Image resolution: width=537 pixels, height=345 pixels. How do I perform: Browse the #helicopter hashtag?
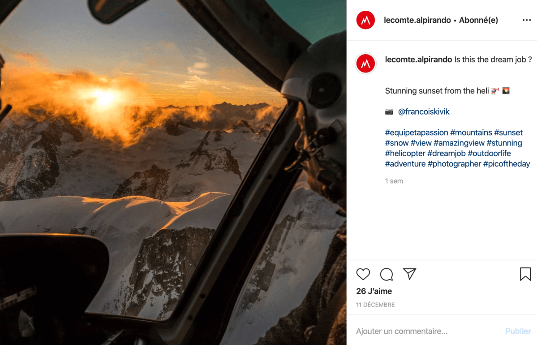pos(405,153)
